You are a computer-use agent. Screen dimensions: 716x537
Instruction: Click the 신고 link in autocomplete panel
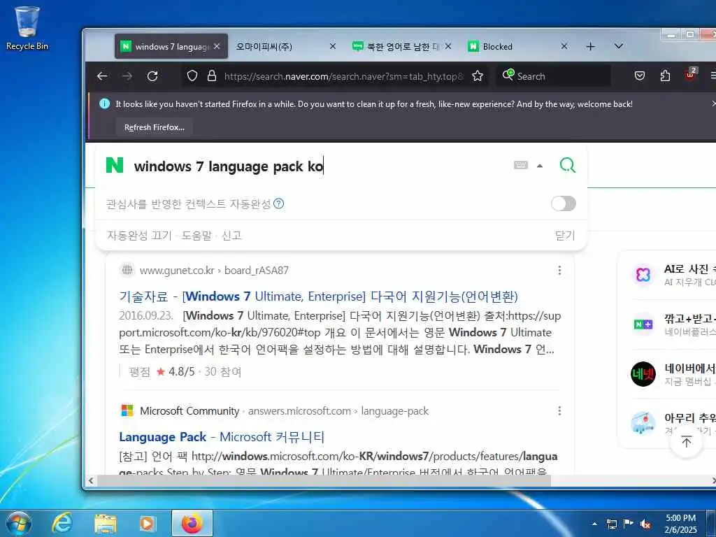tap(231, 236)
